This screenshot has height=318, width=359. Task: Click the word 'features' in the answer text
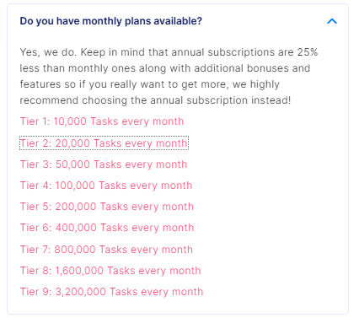point(40,84)
